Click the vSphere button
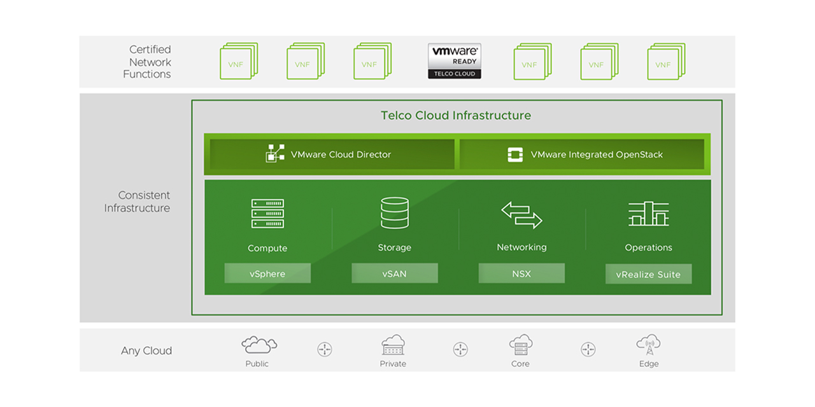815x407 pixels. coord(267,273)
